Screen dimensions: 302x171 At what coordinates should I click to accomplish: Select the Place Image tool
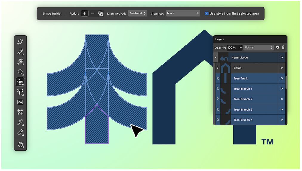tap(20, 102)
